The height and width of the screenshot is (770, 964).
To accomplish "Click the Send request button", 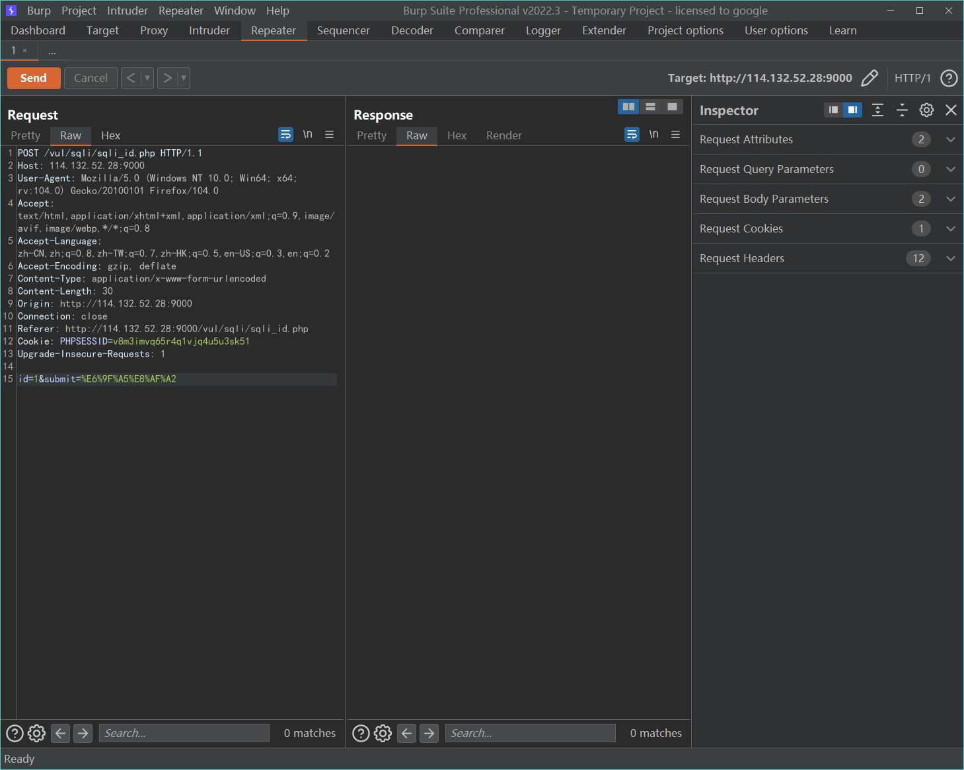I will click(x=34, y=78).
